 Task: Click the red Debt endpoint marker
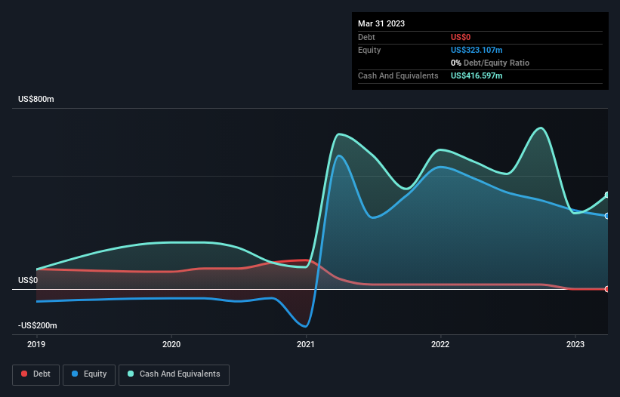pos(607,289)
